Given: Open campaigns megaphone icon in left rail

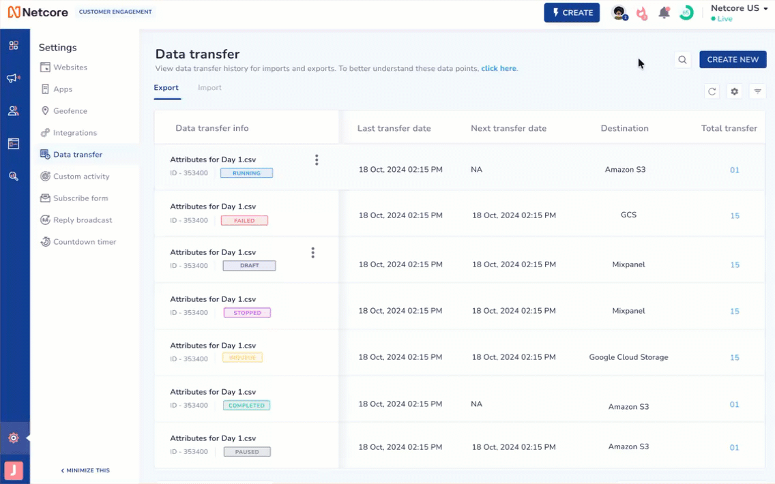Looking at the screenshot, I should point(14,78).
